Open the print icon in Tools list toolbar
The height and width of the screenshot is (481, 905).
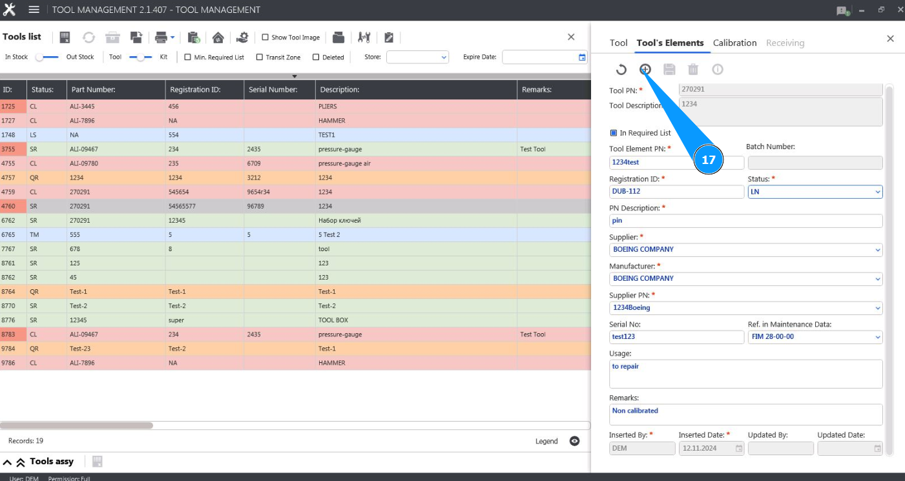coord(161,37)
